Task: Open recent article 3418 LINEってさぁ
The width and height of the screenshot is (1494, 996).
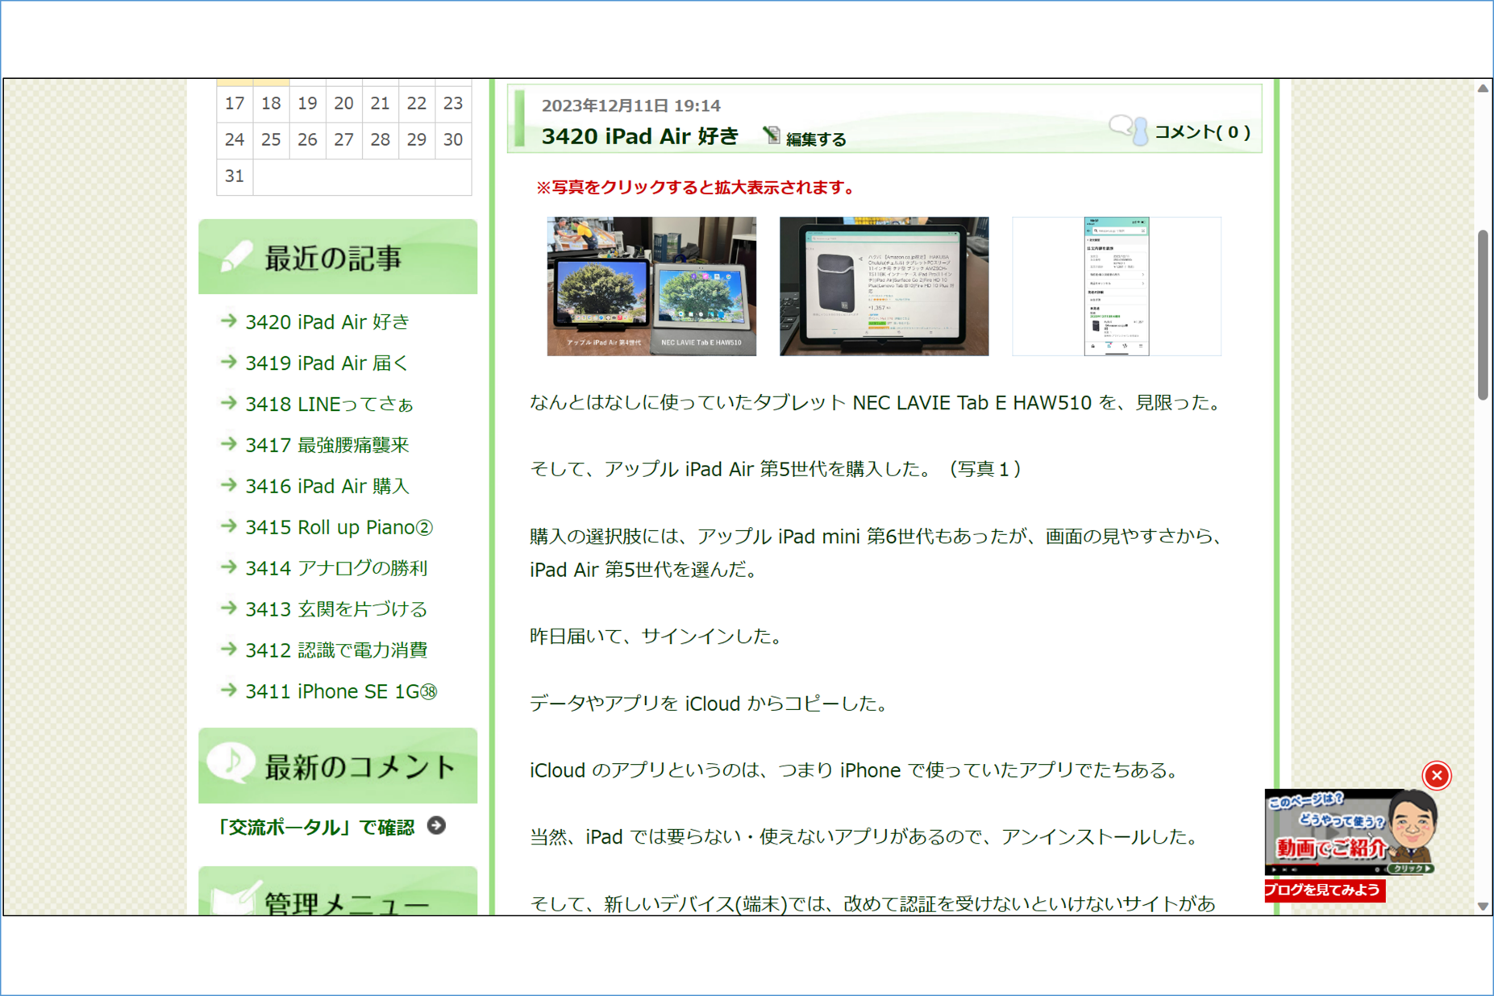Action: [x=329, y=404]
